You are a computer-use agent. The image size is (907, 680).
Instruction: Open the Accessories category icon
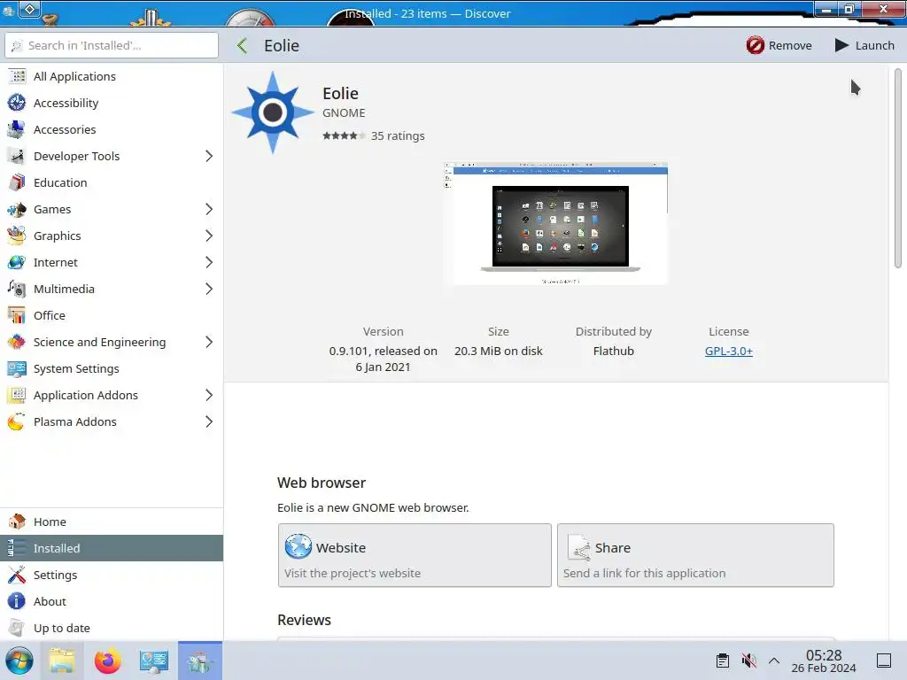[17, 129]
